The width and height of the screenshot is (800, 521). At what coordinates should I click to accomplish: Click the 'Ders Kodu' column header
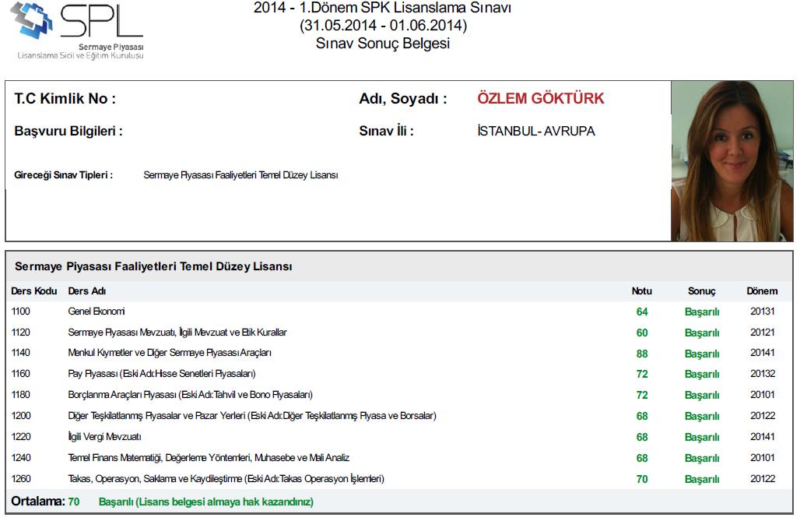coord(34,291)
